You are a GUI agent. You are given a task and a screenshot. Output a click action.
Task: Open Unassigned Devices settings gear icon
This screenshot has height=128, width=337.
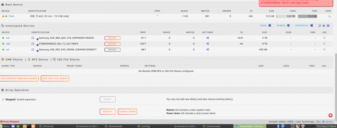(x=324, y=26)
